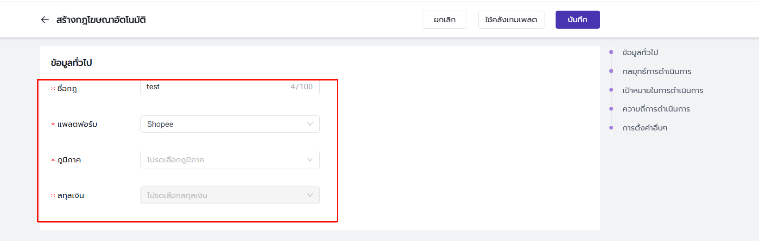This screenshot has width=759, height=241.
Task: Click the ยกเลิก (cancel) button
Action: coord(444,20)
